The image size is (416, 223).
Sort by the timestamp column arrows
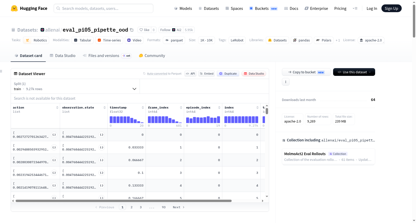point(143,107)
